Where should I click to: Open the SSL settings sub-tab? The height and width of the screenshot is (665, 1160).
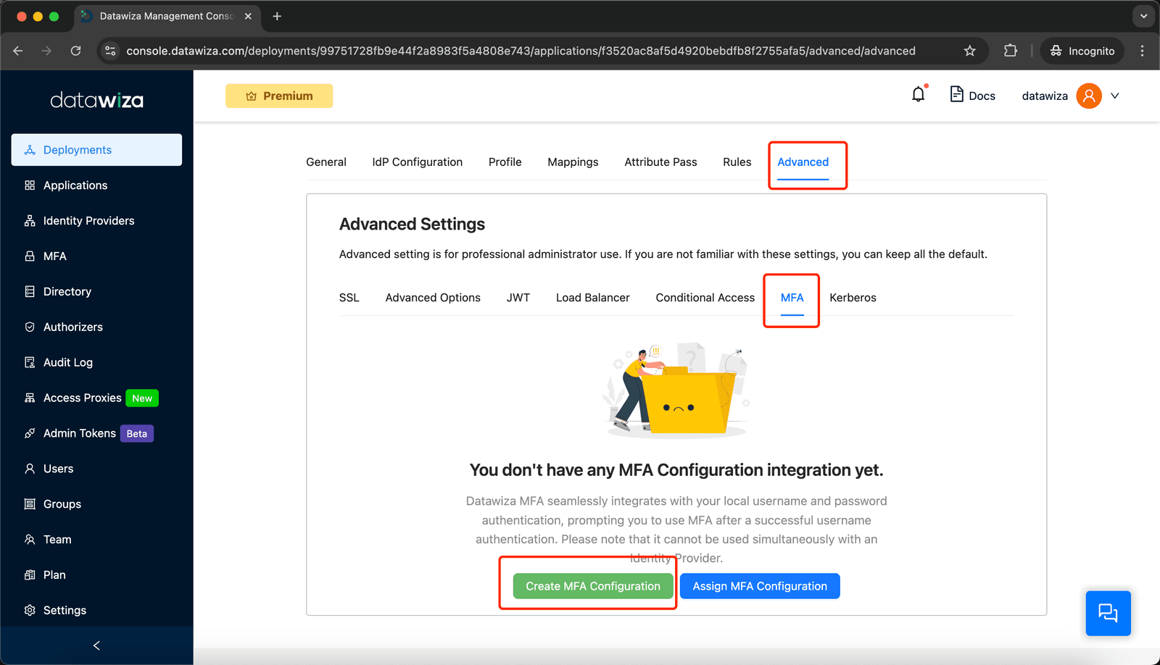coord(349,298)
